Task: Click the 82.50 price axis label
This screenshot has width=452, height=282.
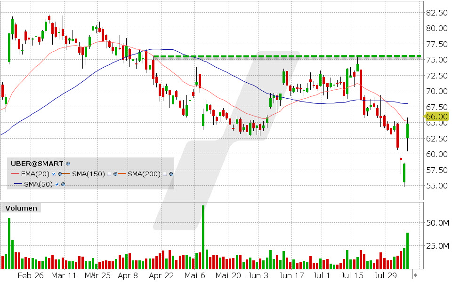Action: click(x=437, y=13)
